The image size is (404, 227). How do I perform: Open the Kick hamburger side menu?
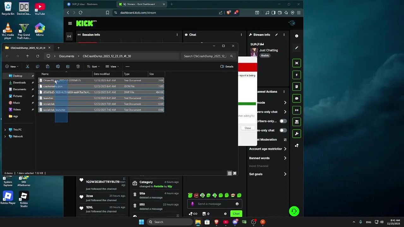point(70,23)
